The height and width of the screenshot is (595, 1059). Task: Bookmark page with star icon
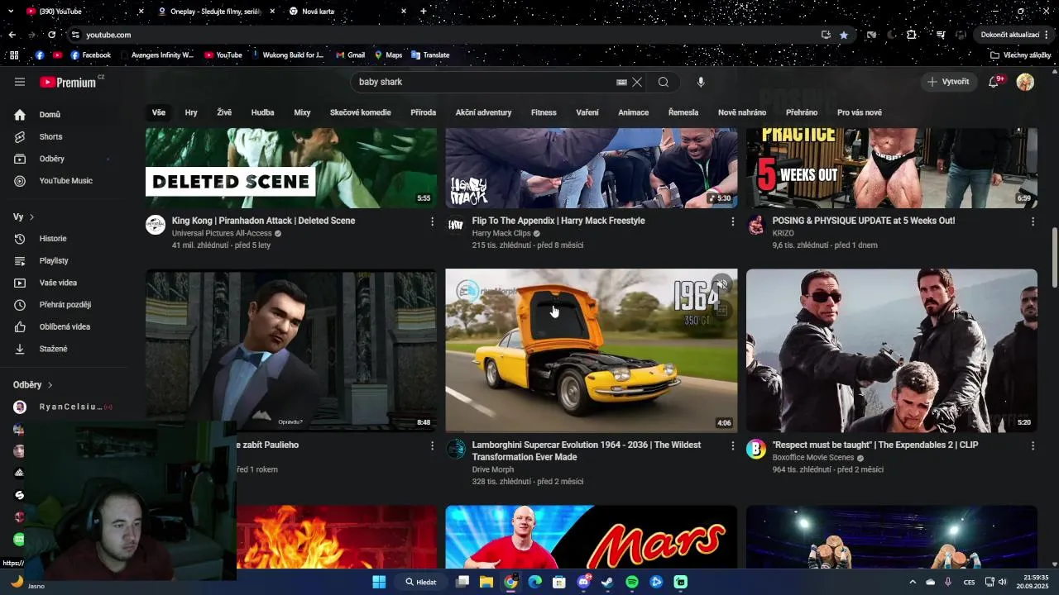(843, 35)
